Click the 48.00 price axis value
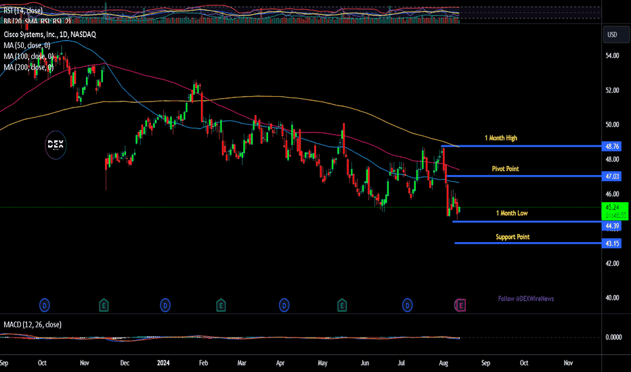 (x=612, y=159)
